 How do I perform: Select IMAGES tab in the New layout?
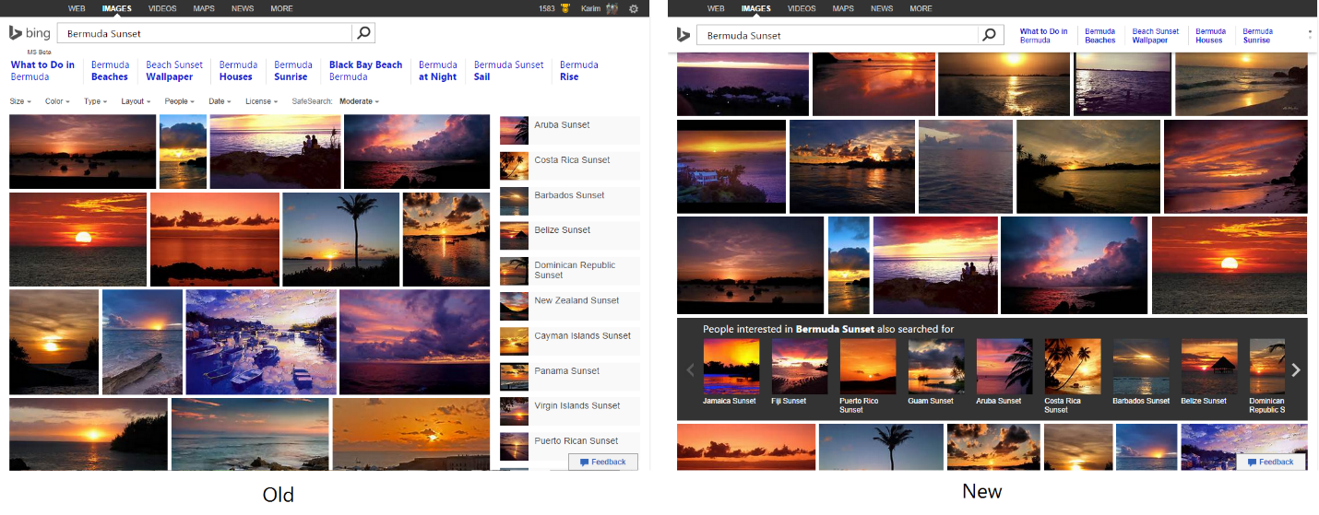755,8
